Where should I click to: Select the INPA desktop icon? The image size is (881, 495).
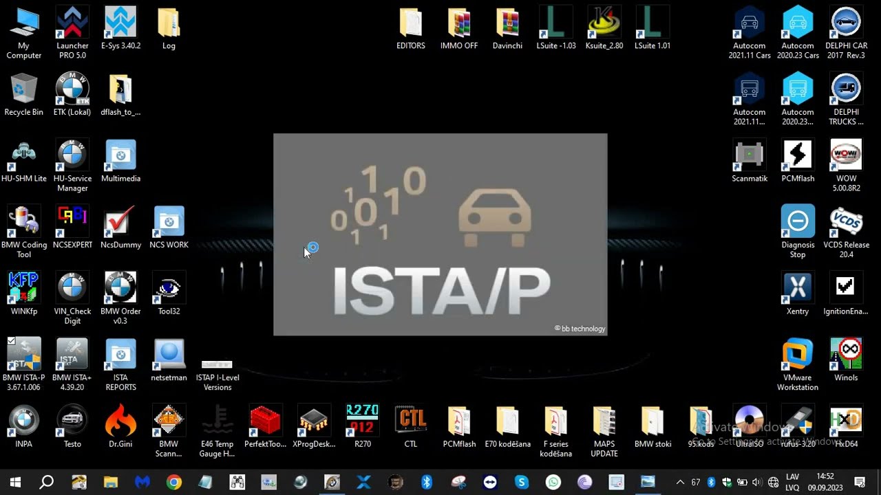point(24,426)
